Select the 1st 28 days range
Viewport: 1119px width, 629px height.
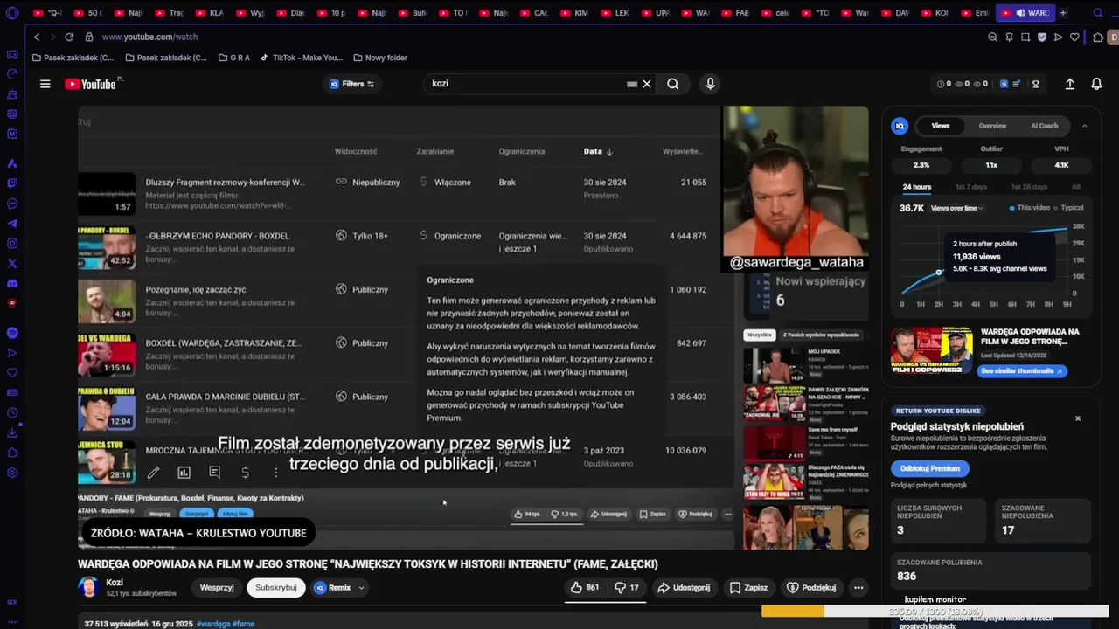(1029, 187)
